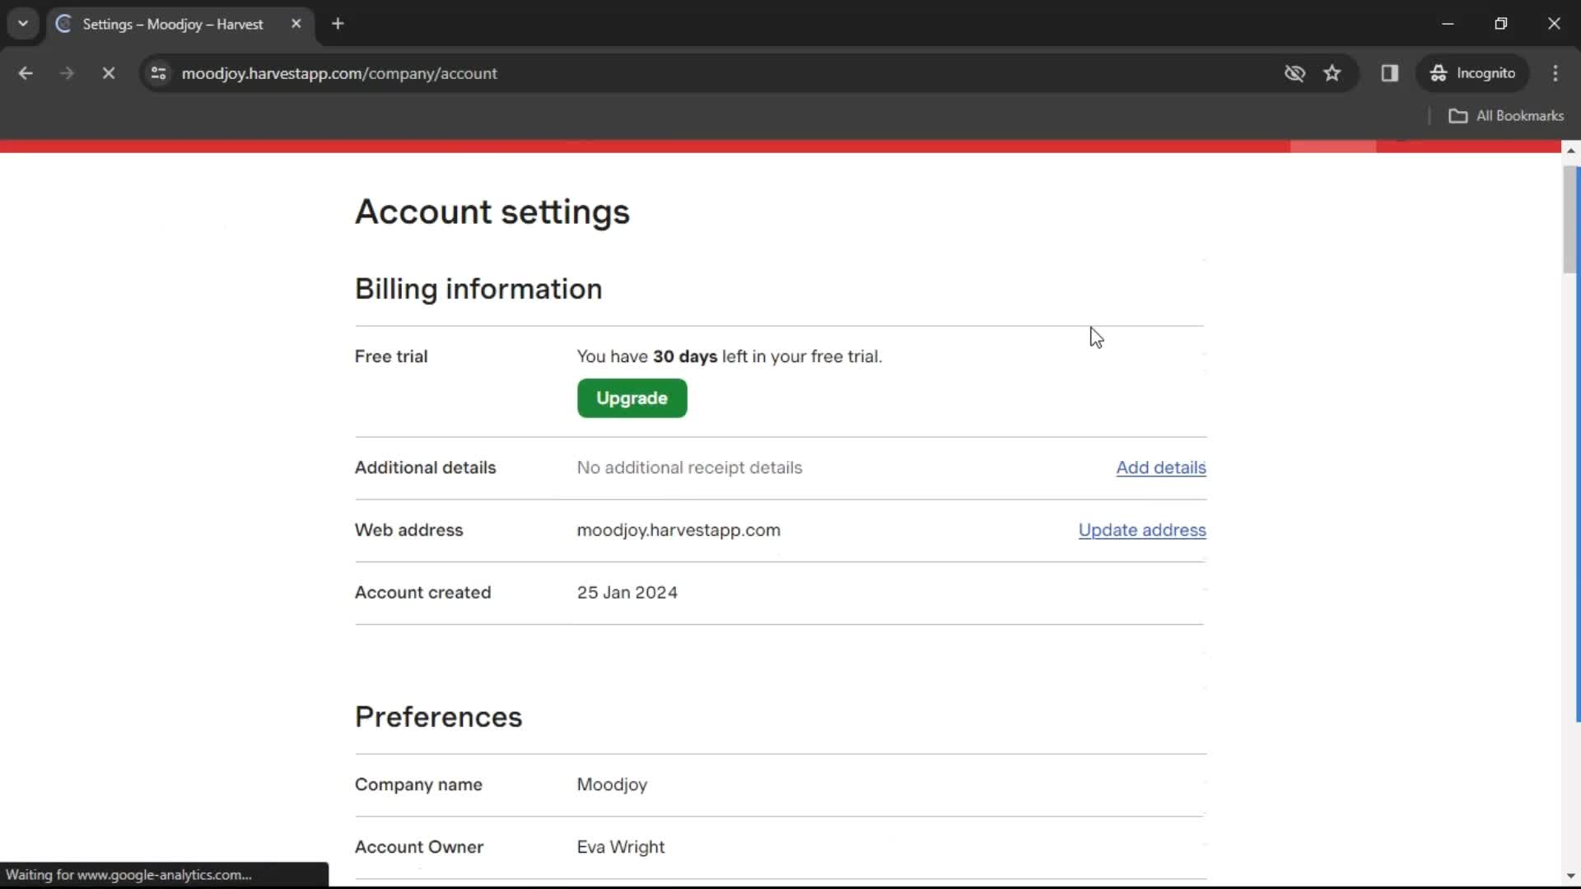Click the '25 Jan 2024' account created date
The height and width of the screenshot is (889, 1581).
[x=627, y=593]
